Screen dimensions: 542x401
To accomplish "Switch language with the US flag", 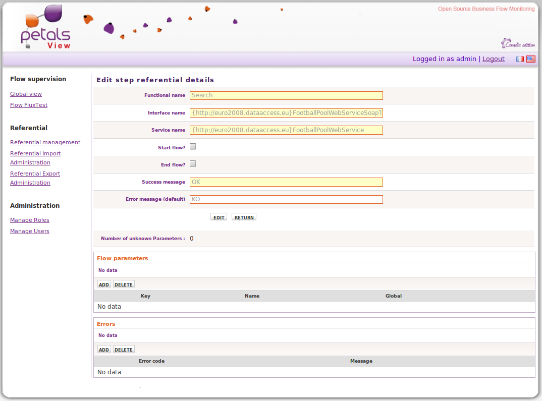I will point(531,59).
